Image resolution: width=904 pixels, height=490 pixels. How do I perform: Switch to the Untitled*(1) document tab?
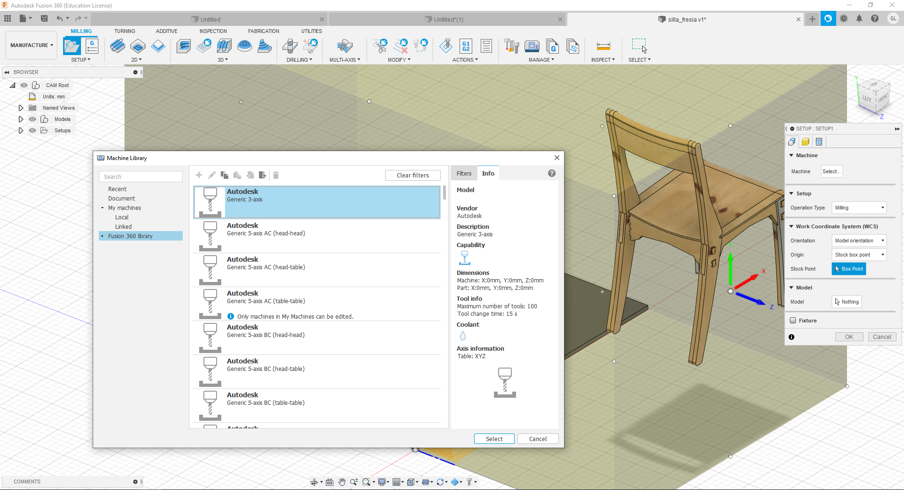[x=447, y=19]
